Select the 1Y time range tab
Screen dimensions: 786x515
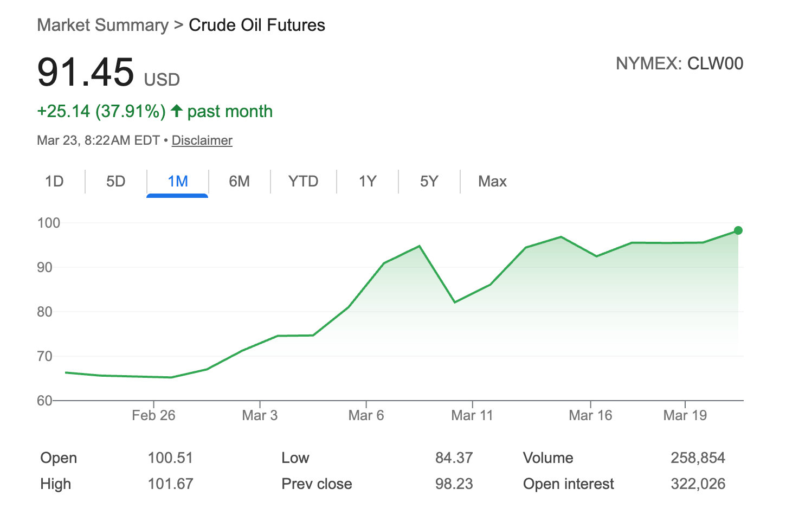(367, 181)
